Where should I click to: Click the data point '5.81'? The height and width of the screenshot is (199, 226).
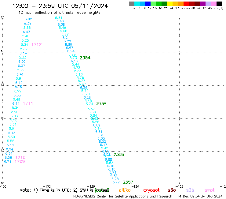pyautogui.click(x=59, y=18)
